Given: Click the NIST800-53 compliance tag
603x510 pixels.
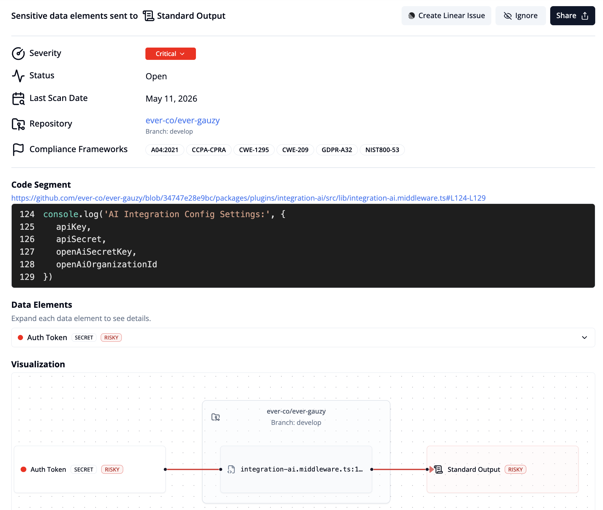Looking at the screenshot, I should 382,150.
